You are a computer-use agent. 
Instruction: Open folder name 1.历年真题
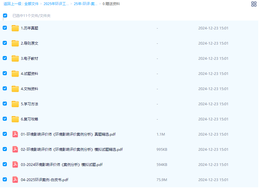29,28
